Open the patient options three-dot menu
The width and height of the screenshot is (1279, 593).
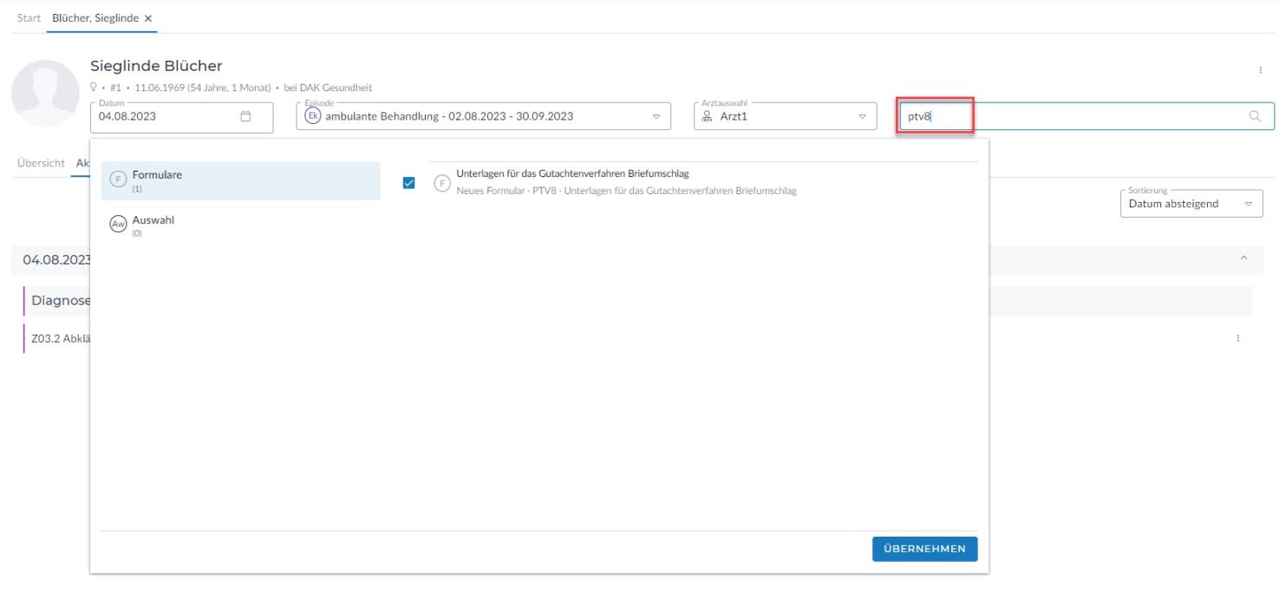tap(1260, 70)
